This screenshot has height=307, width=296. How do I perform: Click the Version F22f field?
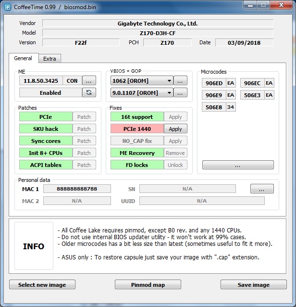(x=81, y=42)
